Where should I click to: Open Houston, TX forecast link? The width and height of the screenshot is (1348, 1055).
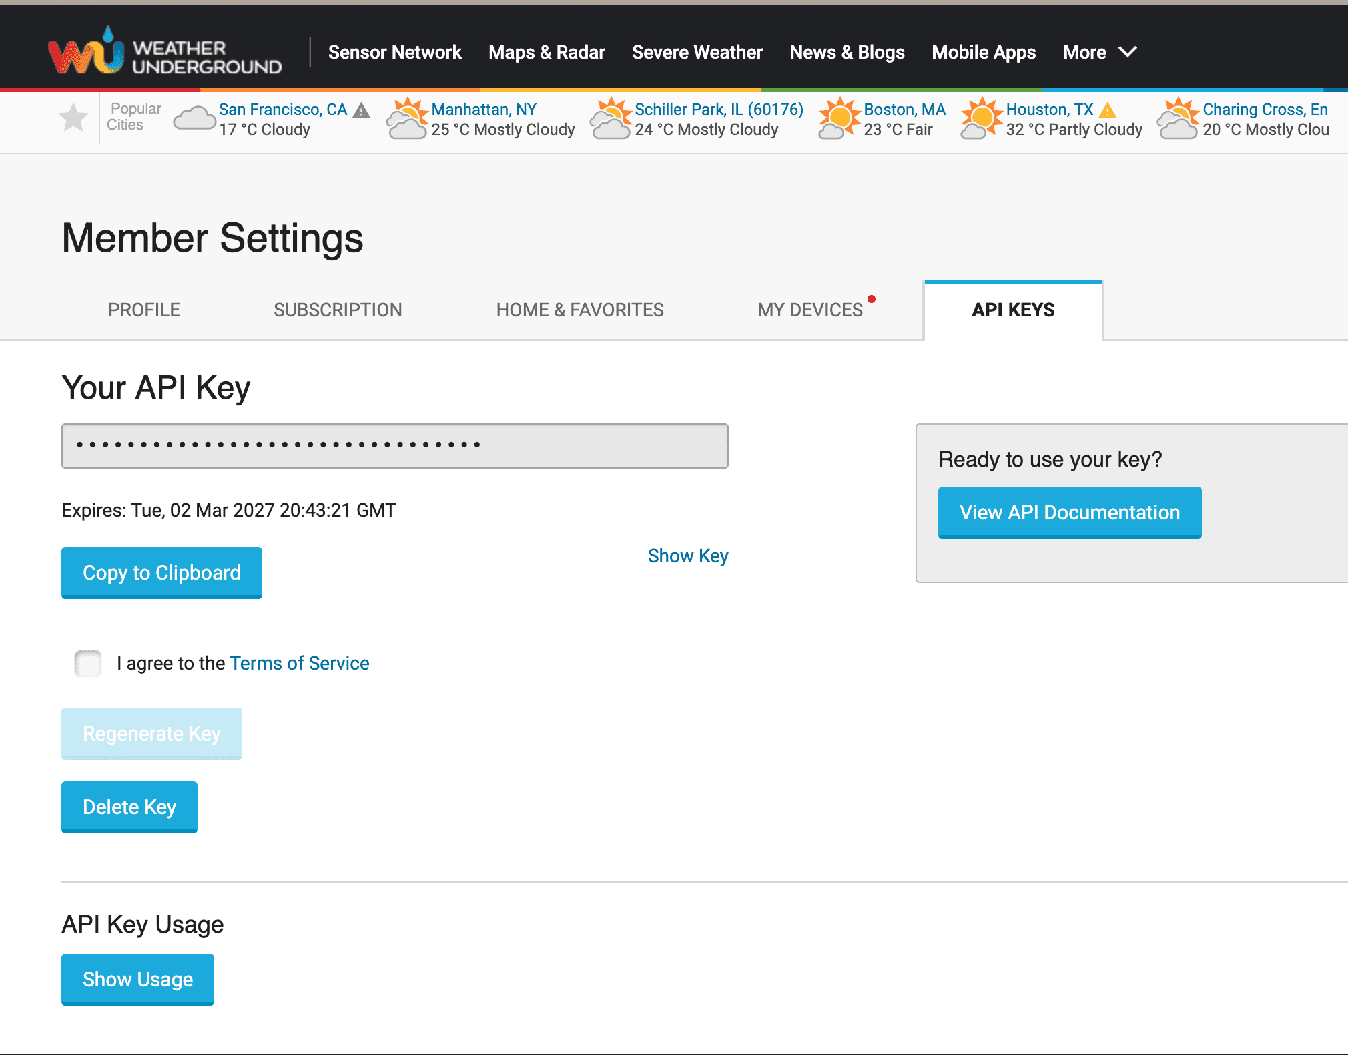tap(1050, 110)
